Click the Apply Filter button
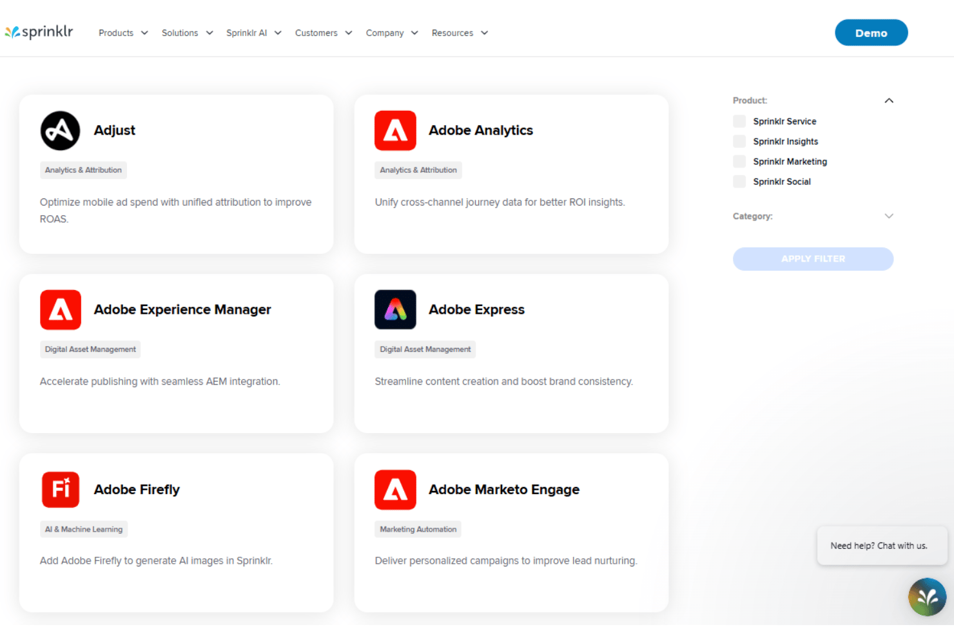Image resolution: width=954 pixels, height=636 pixels. click(813, 259)
